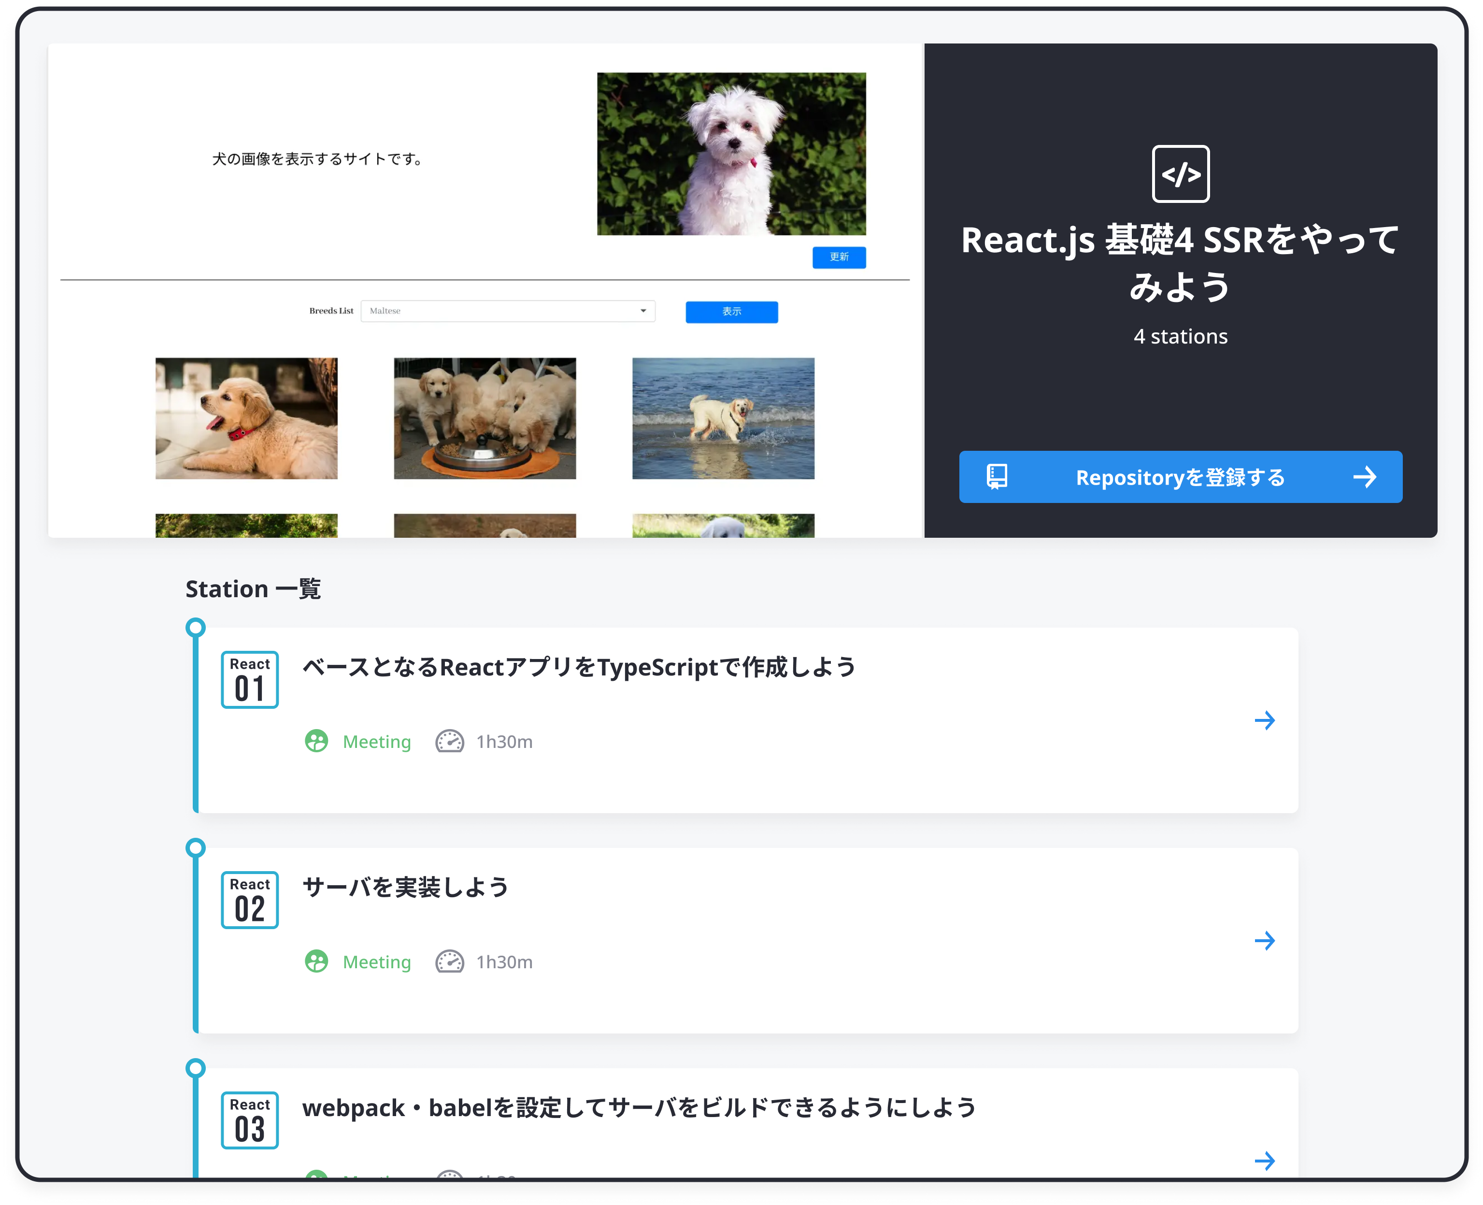Click the React 01 station badge
Image resolution: width=1483 pixels, height=1205 pixels.
[250, 679]
